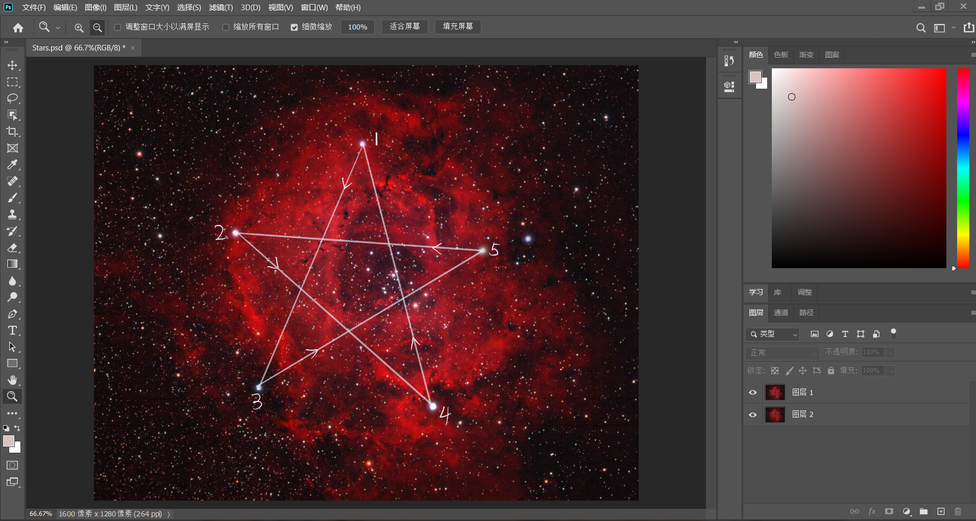Change screen mode icon at toolbar bottom

click(x=13, y=482)
